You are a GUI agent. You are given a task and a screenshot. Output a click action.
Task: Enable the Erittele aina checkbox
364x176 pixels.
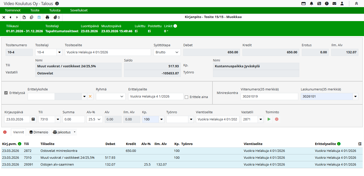coord(187,97)
